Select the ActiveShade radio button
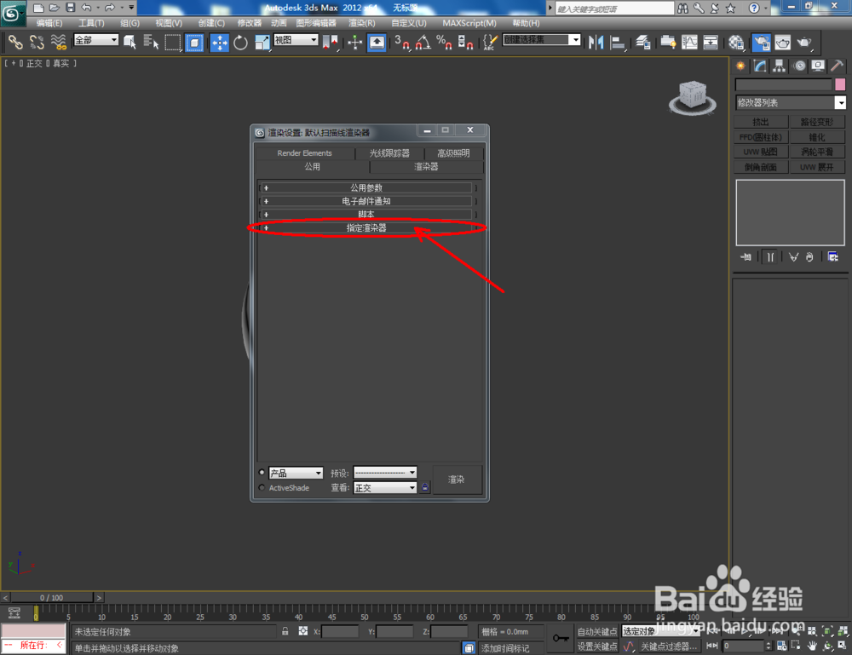852x655 pixels. pyautogui.click(x=262, y=488)
